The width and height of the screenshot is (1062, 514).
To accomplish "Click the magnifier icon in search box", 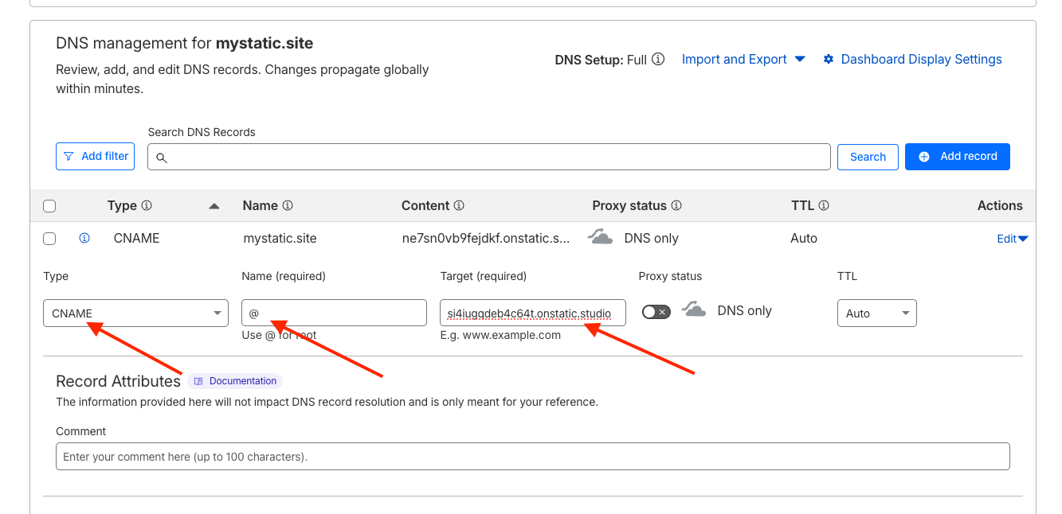I will (x=161, y=158).
